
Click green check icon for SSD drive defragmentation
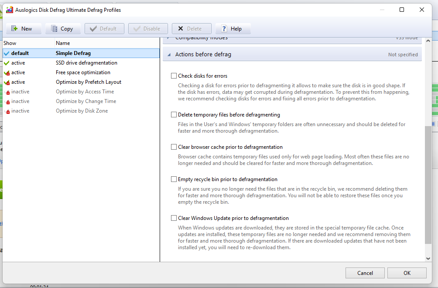point(6,63)
